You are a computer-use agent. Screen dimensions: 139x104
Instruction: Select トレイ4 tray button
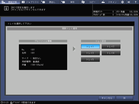[x=111, y=53]
